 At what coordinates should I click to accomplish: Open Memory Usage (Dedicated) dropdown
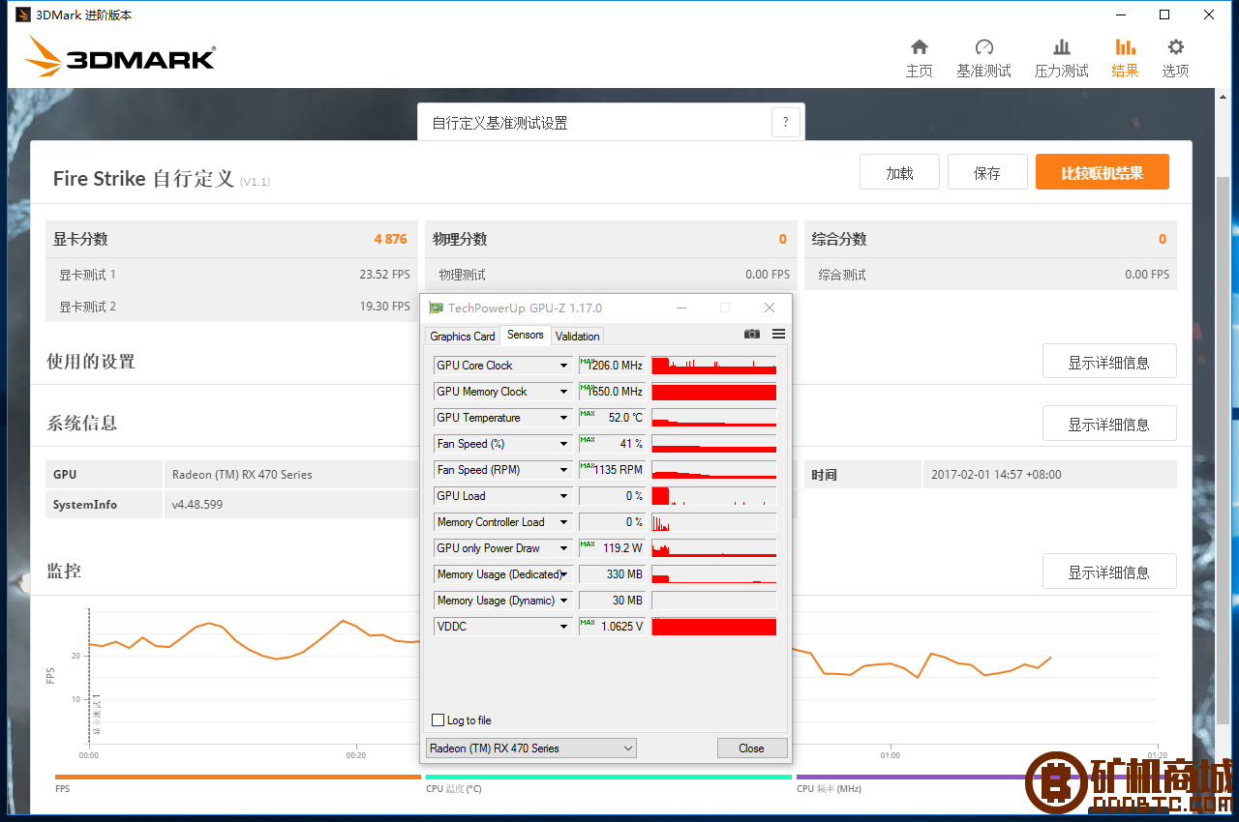click(x=564, y=574)
